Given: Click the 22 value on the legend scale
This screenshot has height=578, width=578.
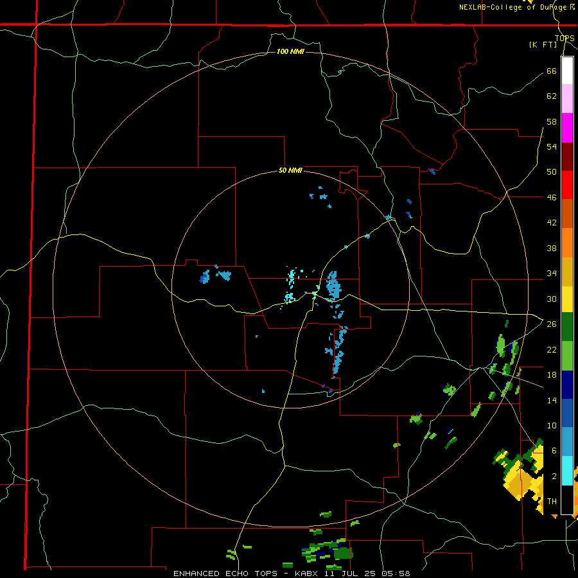Looking at the screenshot, I should pyautogui.click(x=552, y=349).
